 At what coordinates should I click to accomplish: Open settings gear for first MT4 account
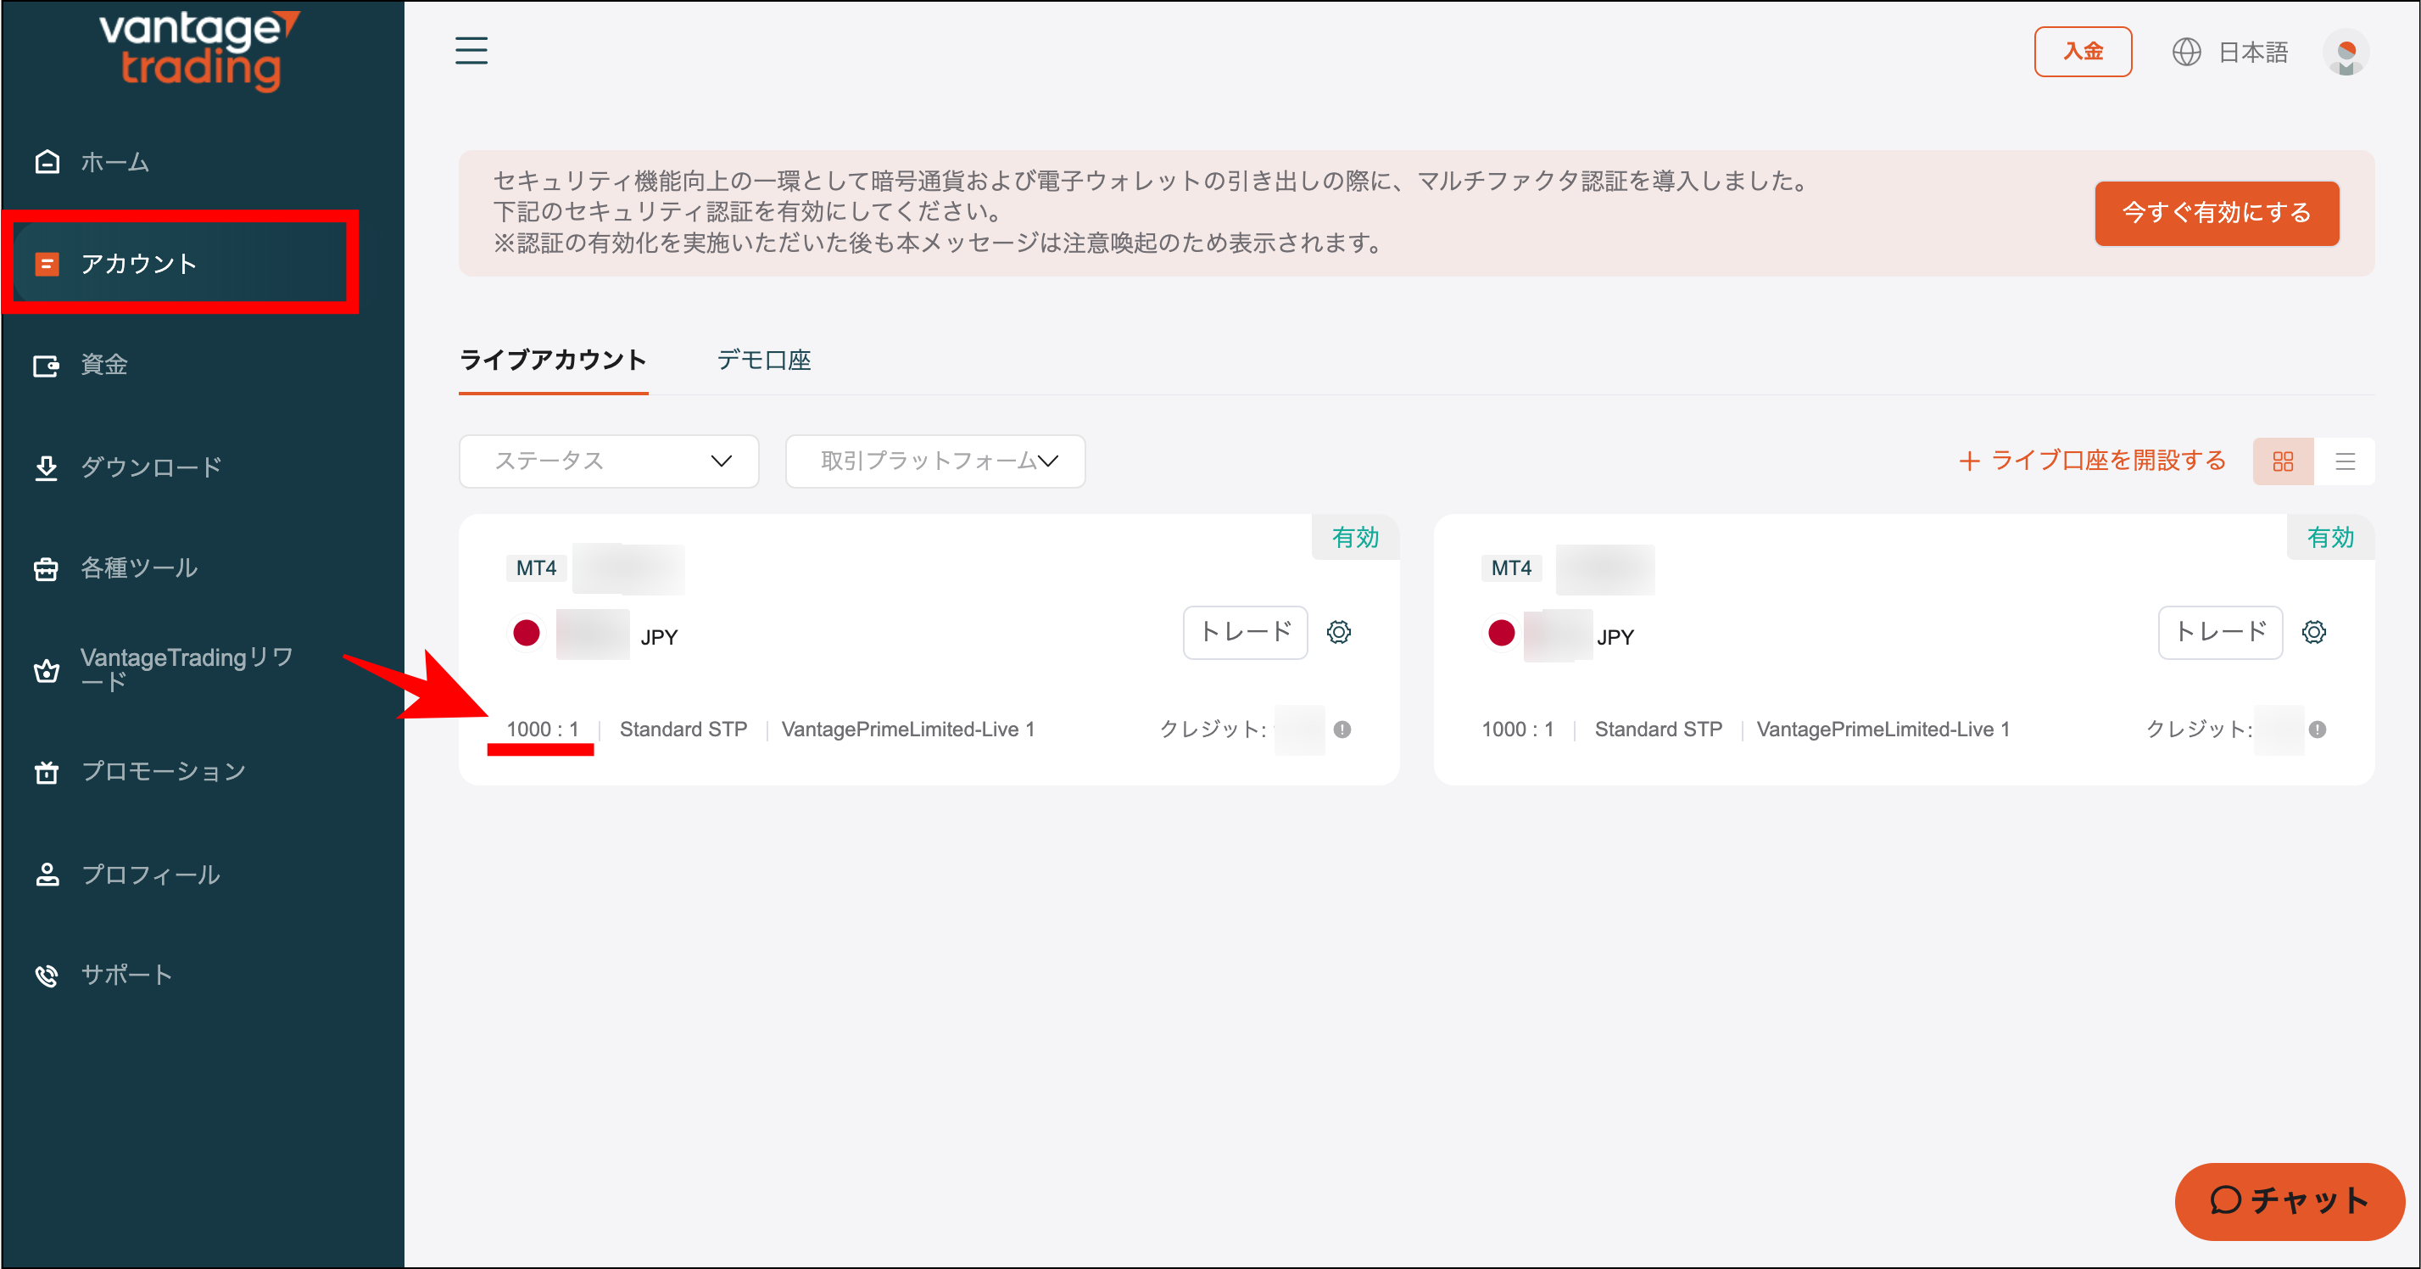(1338, 633)
